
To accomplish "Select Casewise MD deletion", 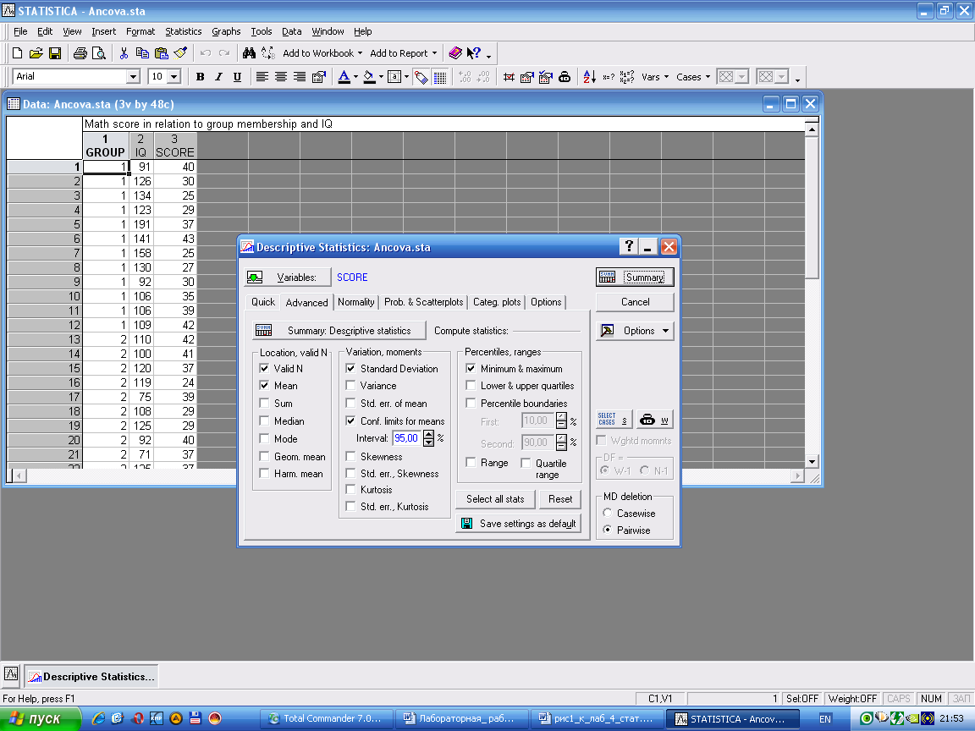I will (x=608, y=513).
